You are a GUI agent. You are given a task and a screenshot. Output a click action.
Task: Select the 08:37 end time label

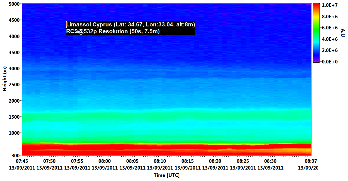(x=311, y=161)
